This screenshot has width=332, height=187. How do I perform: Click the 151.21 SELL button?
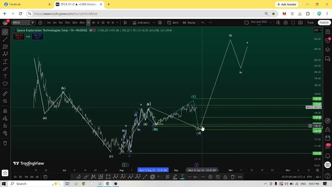point(19,37)
